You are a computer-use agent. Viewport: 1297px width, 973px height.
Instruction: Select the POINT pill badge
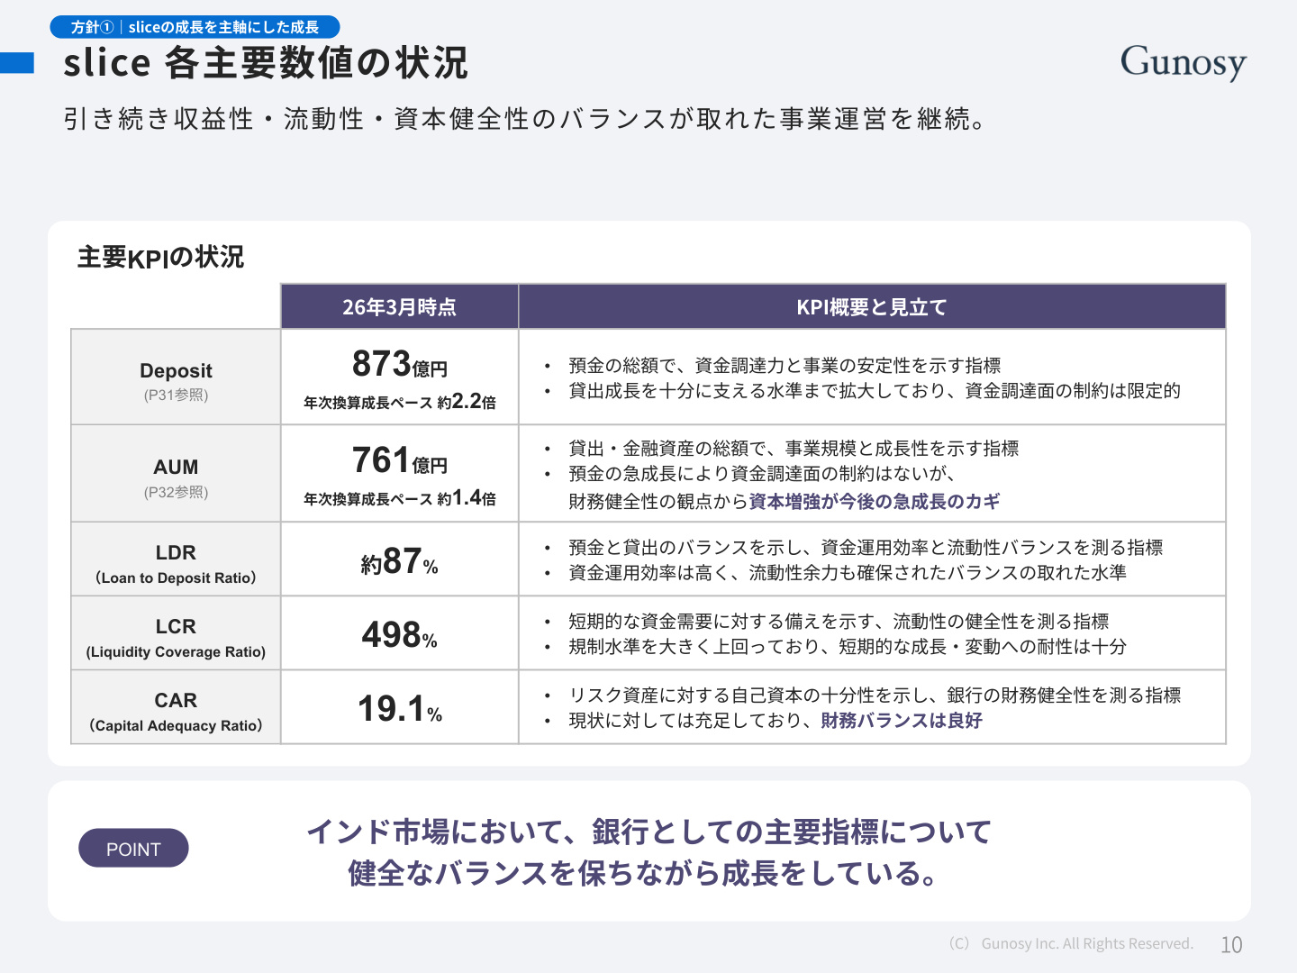(x=133, y=849)
